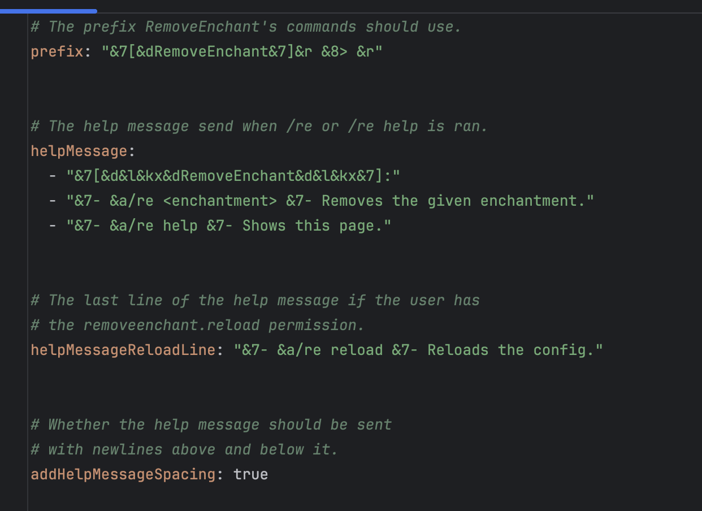The height and width of the screenshot is (511, 702).
Task: Click the "true" value of addHelpMessageSpacing
Action: [x=250, y=474]
